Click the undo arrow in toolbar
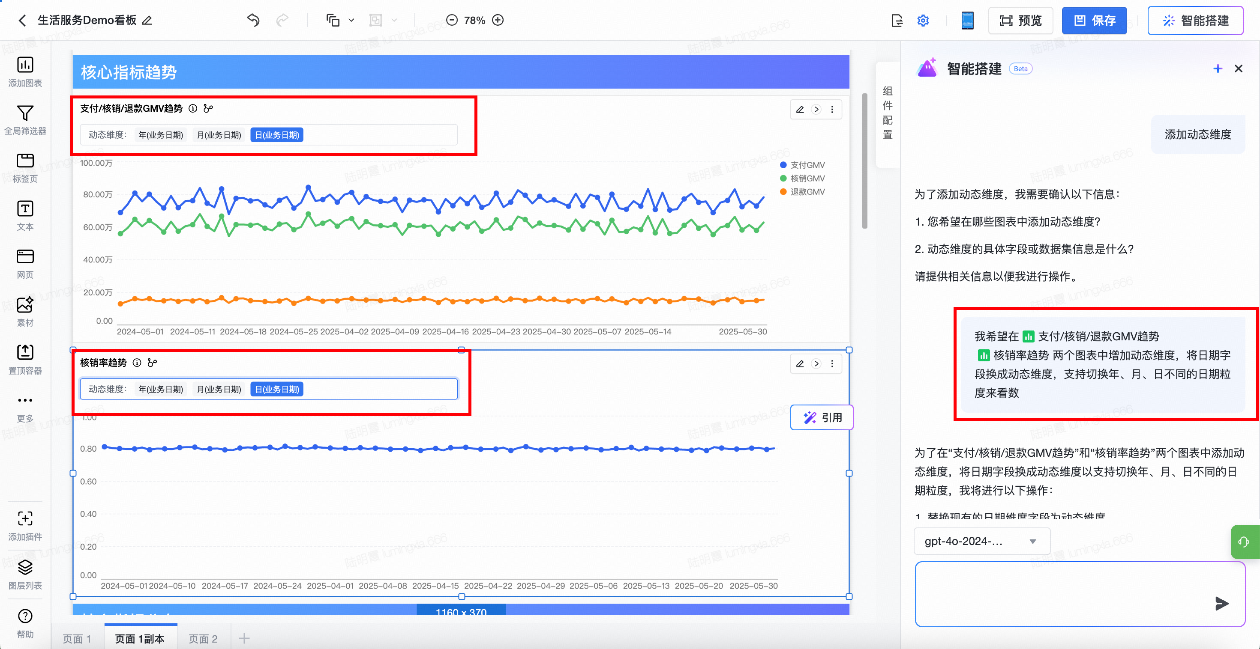1260x649 pixels. [x=253, y=20]
